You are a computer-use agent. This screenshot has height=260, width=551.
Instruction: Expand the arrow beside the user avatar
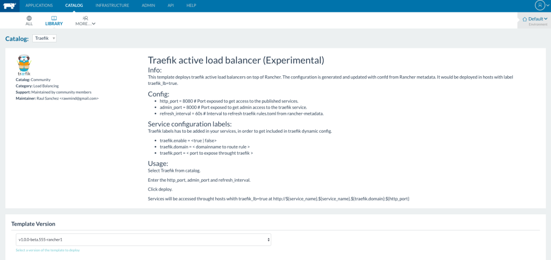(548, 5)
